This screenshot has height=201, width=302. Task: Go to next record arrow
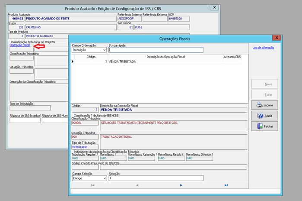(181, 185)
